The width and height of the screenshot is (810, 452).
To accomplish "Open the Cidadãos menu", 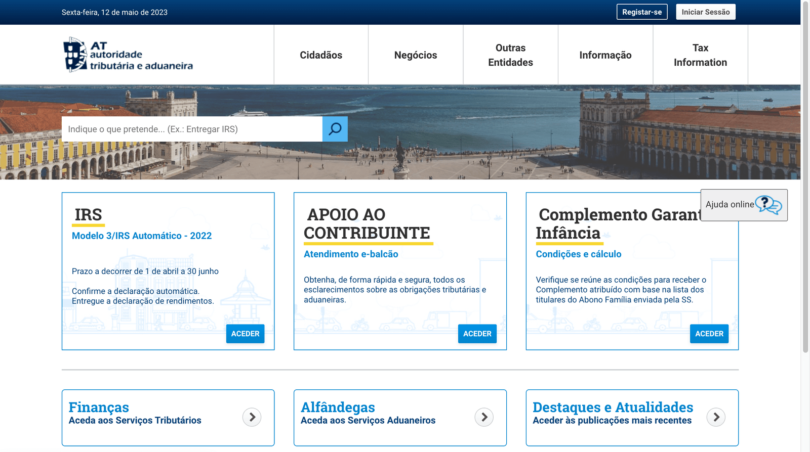I will (x=321, y=55).
